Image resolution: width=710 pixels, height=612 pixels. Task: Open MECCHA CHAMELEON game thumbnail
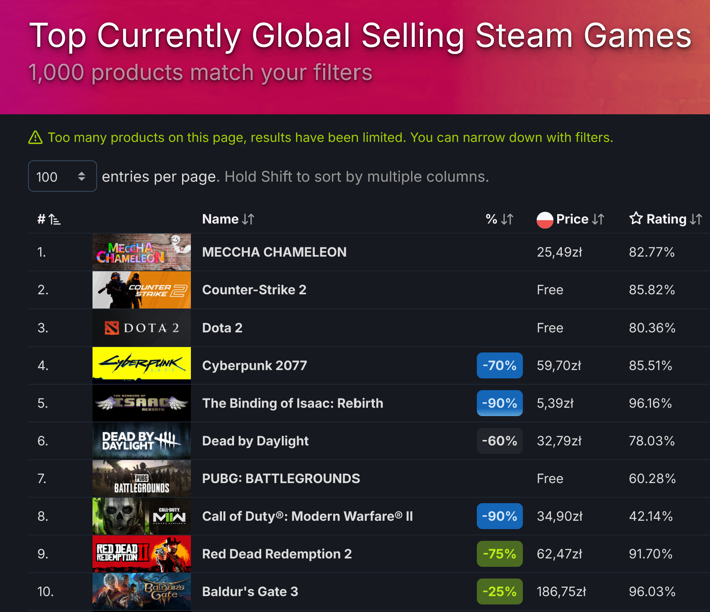point(141,252)
